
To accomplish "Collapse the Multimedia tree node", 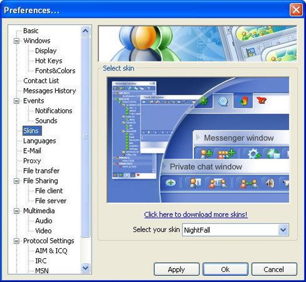I will pyautogui.click(x=17, y=211).
